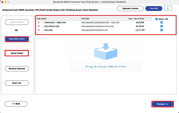The height and width of the screenshot is (113, 179).
Task: Click Select MBOX File(s) button
Action: (x=17, y=39)
